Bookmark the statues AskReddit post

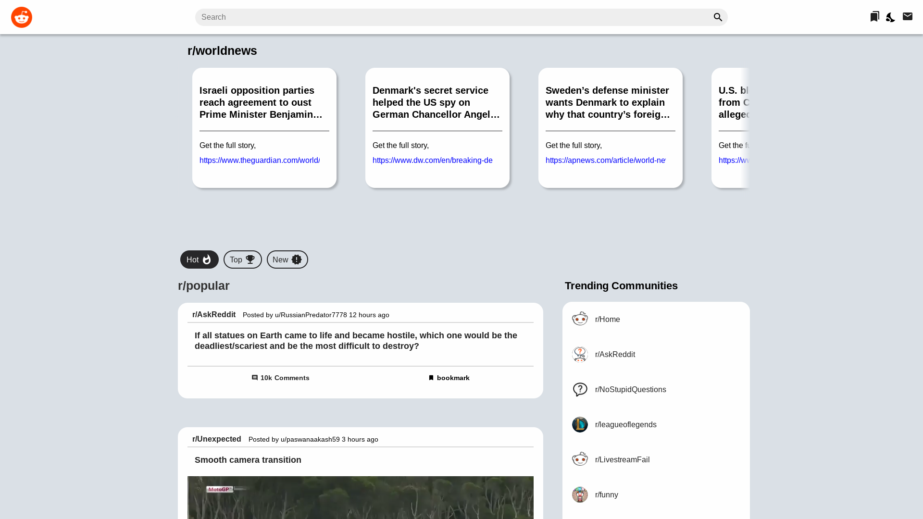[449, 378]
